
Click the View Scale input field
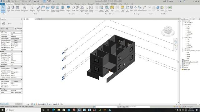coord(16,33)
